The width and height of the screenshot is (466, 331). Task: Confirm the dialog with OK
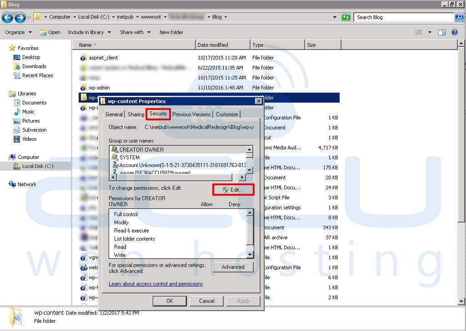click(170, 301)
